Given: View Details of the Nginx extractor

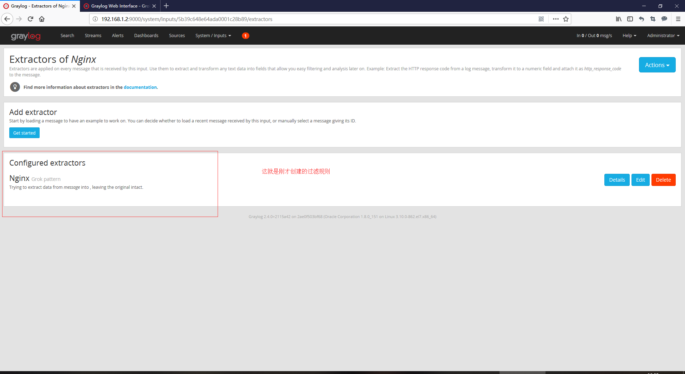Looking at the screenshot, I should [617, 180].
